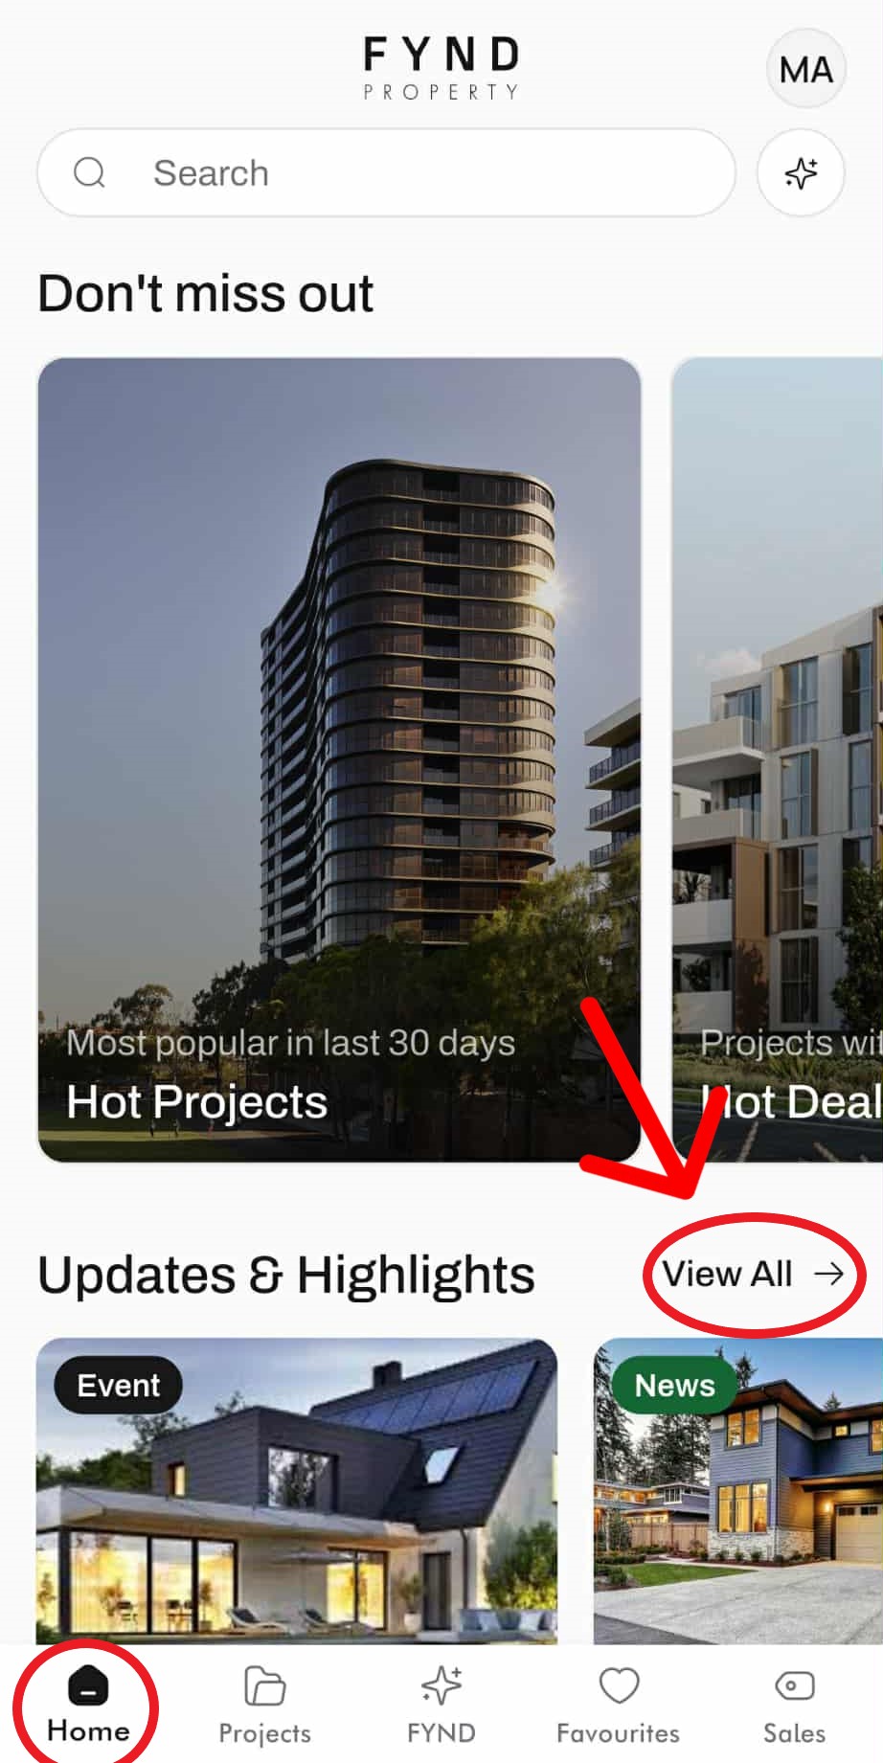Switch to the Projects tab label

coord(264,1733)
